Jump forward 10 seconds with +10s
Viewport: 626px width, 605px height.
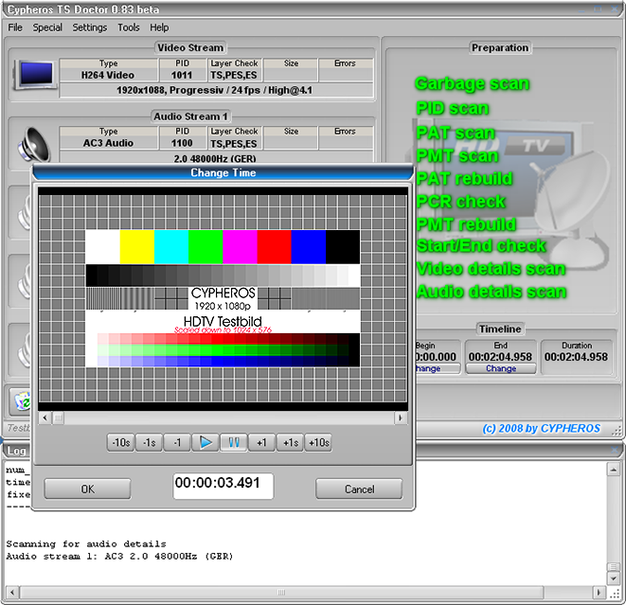pyautogui.click(x=318, y=442)
